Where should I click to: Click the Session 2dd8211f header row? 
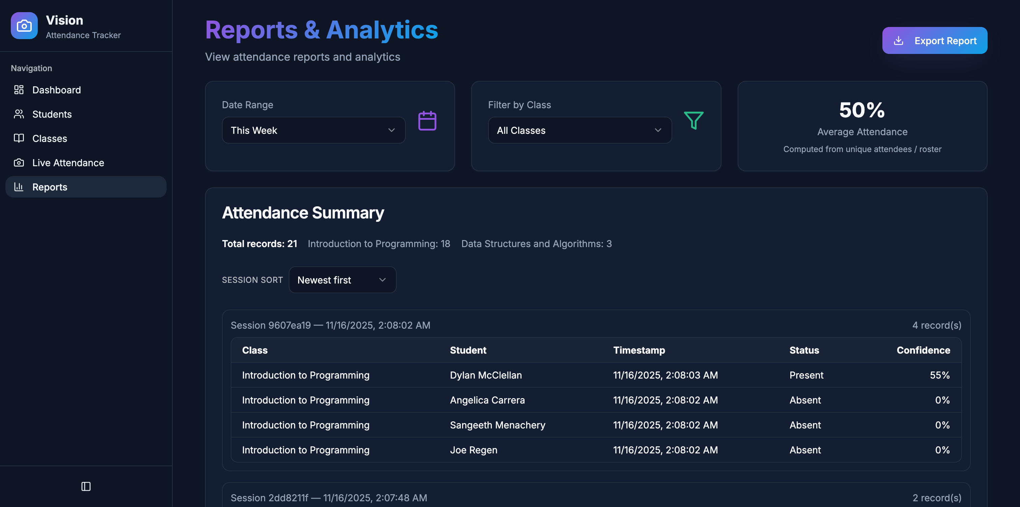(329, 498)
